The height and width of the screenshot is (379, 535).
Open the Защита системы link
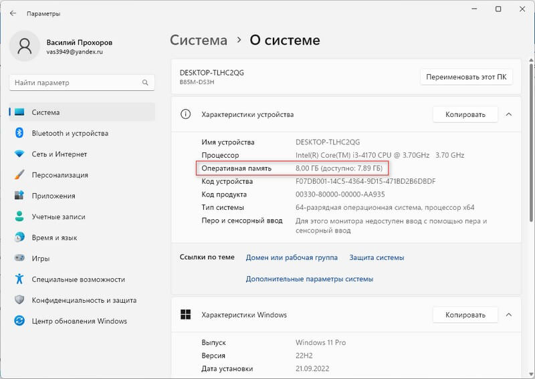377,257
